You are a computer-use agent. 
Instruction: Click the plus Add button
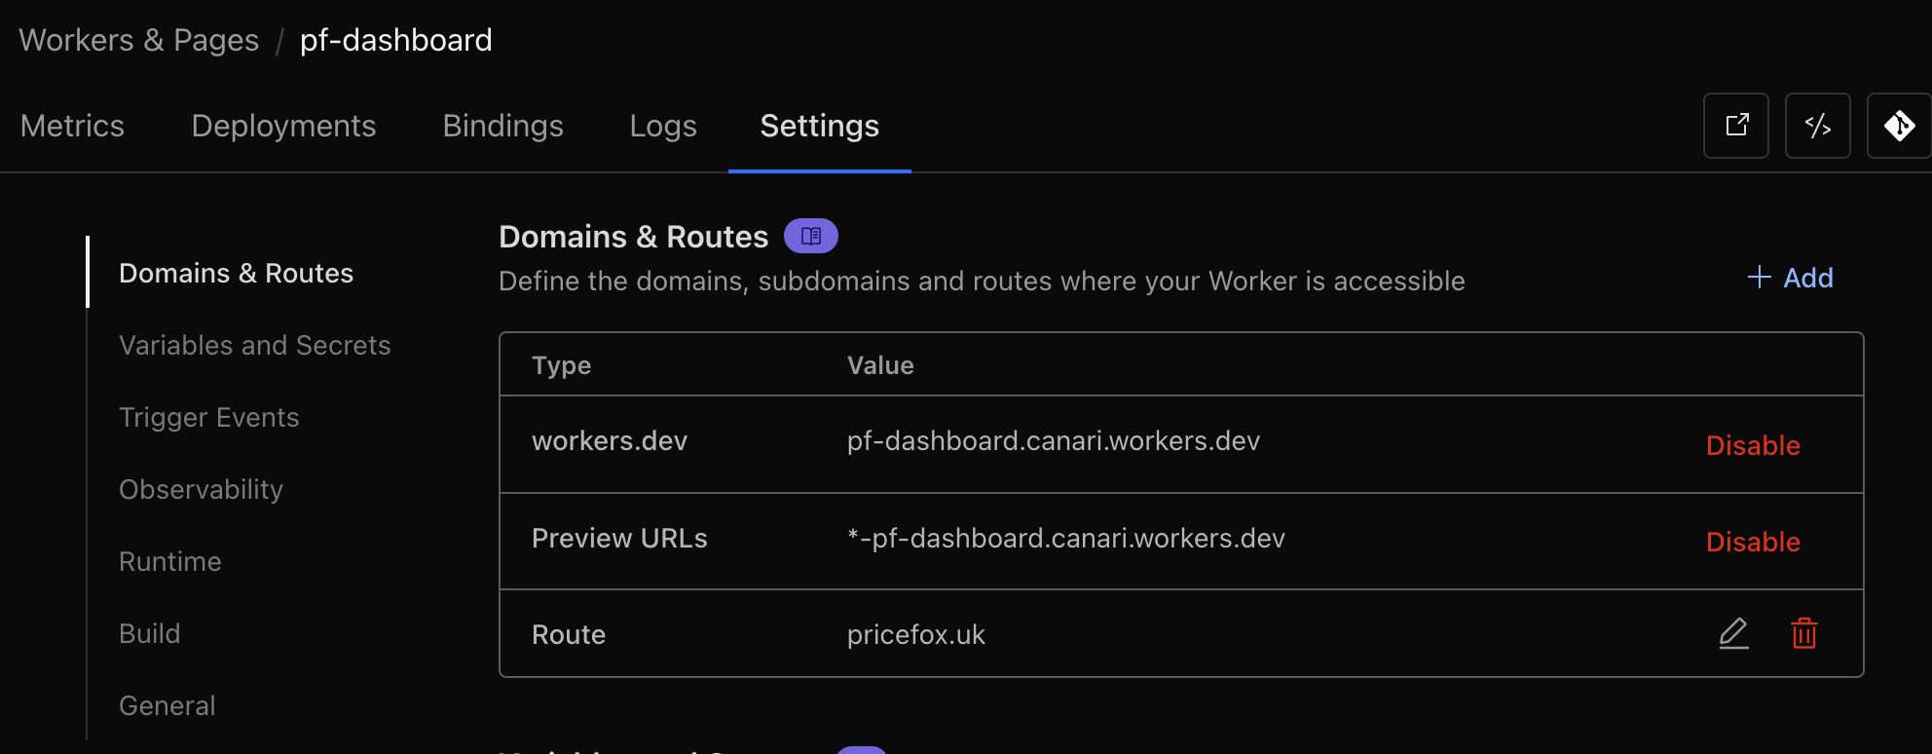pyautogui.click(x=1790, y=279)
